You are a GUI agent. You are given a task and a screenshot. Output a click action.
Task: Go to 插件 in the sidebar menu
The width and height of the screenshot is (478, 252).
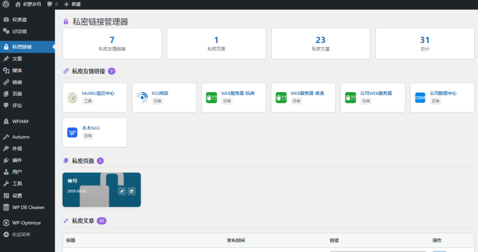(17, 160)
